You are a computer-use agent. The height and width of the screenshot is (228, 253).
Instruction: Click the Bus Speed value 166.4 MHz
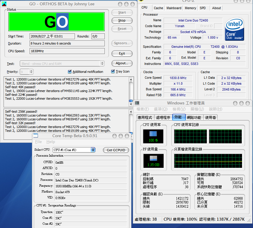178,89
